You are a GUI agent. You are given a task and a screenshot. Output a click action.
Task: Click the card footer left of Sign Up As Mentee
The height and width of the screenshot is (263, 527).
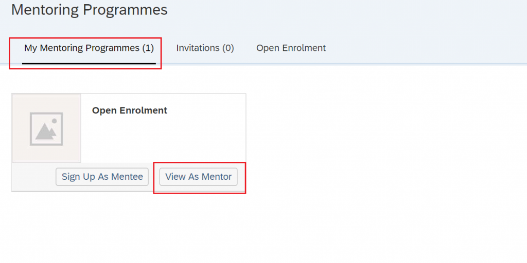pyautogui.click(x=33, y=177)
